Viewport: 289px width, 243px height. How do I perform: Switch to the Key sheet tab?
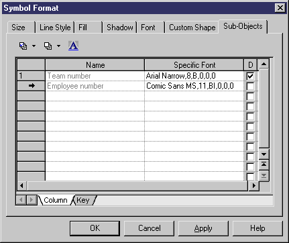point(83,200)
